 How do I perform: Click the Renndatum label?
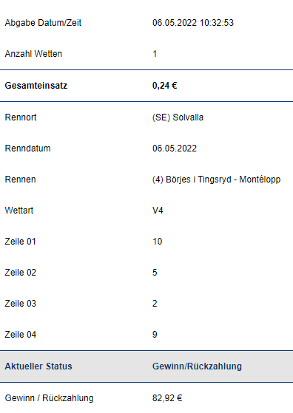(27, 149)
